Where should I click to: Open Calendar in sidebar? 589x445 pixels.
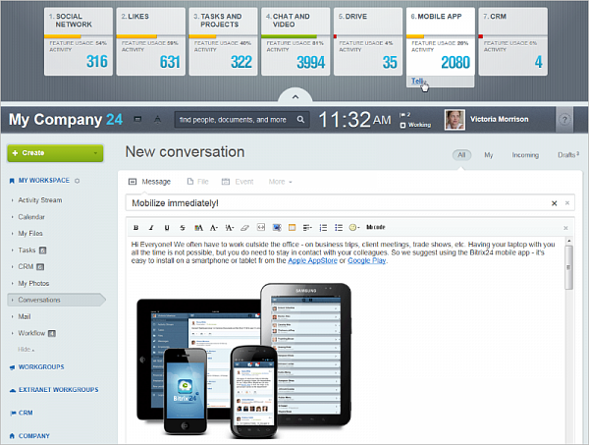pyautogui.click(x=31, y=217)
